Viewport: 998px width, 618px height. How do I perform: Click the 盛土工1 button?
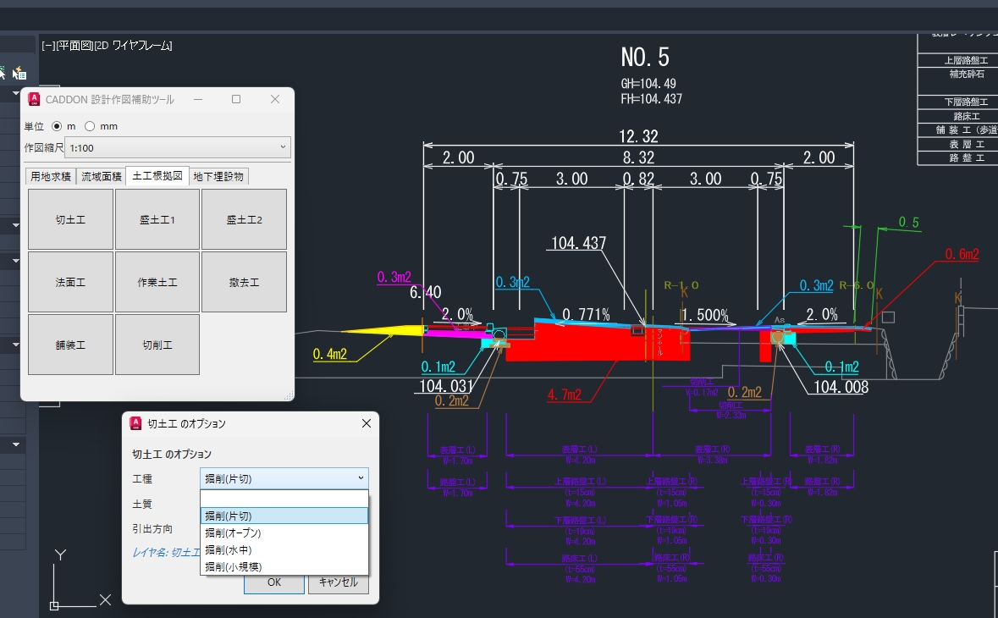(157, 219)
